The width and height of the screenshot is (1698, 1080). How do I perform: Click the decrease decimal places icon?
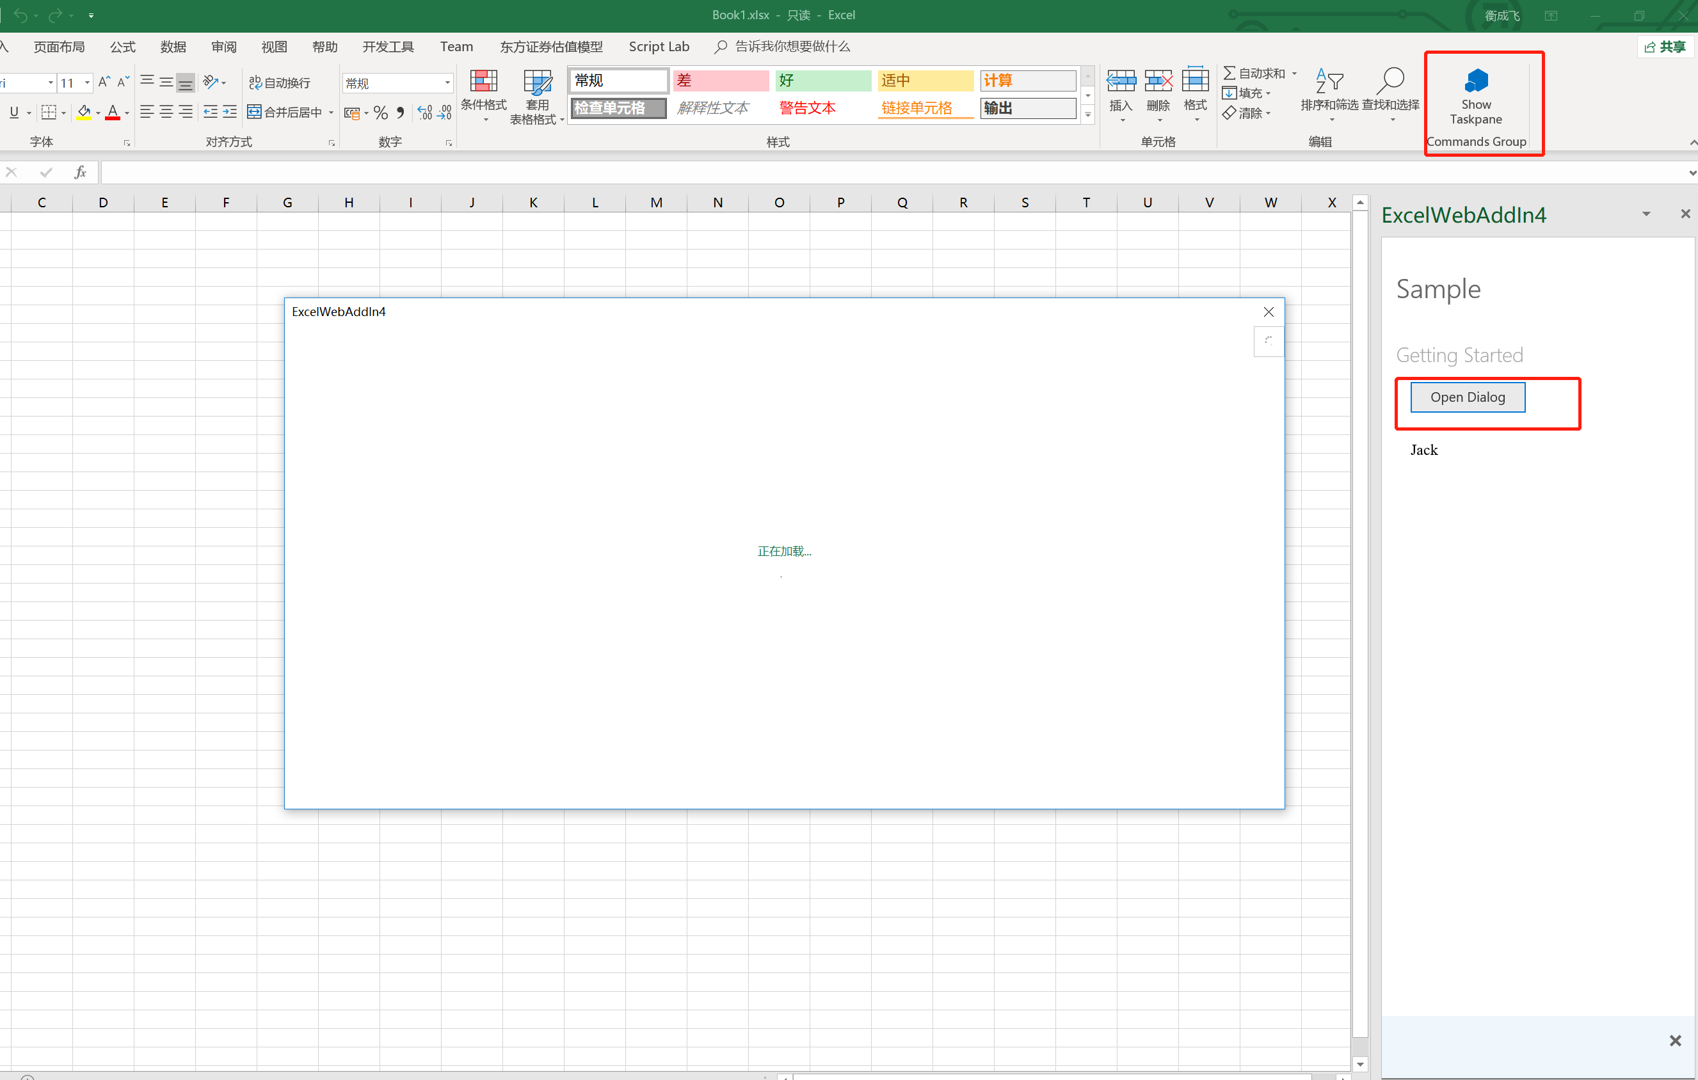pyautogui.click(x=444, y=113)
